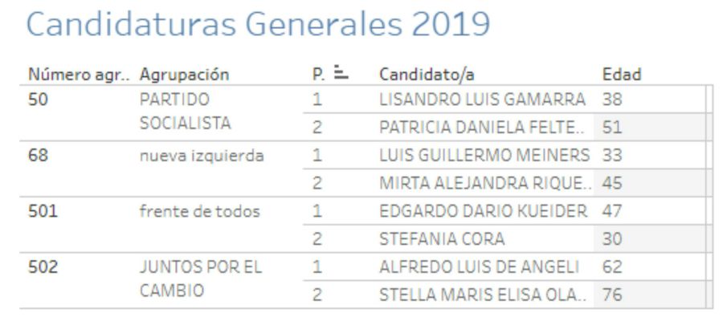Click the PARTIDO SOCIALISTA grouping cell
723x321 pixels.
click(x=186, y=112)
